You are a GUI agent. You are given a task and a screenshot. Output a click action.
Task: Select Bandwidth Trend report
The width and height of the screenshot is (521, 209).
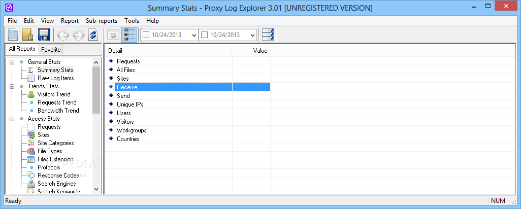coord(58,111)
